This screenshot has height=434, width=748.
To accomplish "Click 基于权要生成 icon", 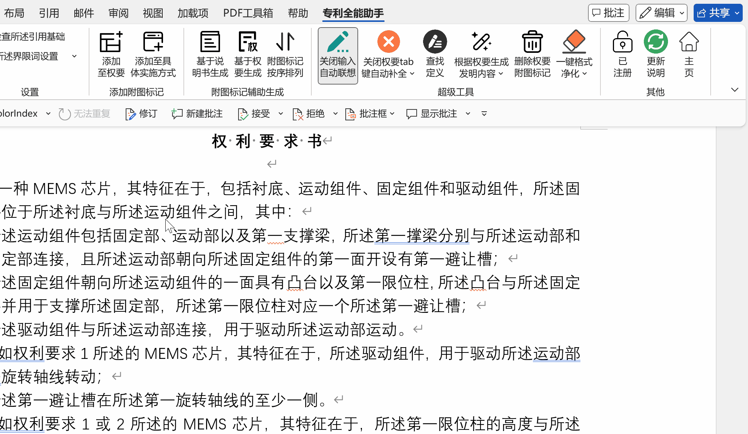I will point(248,42).
